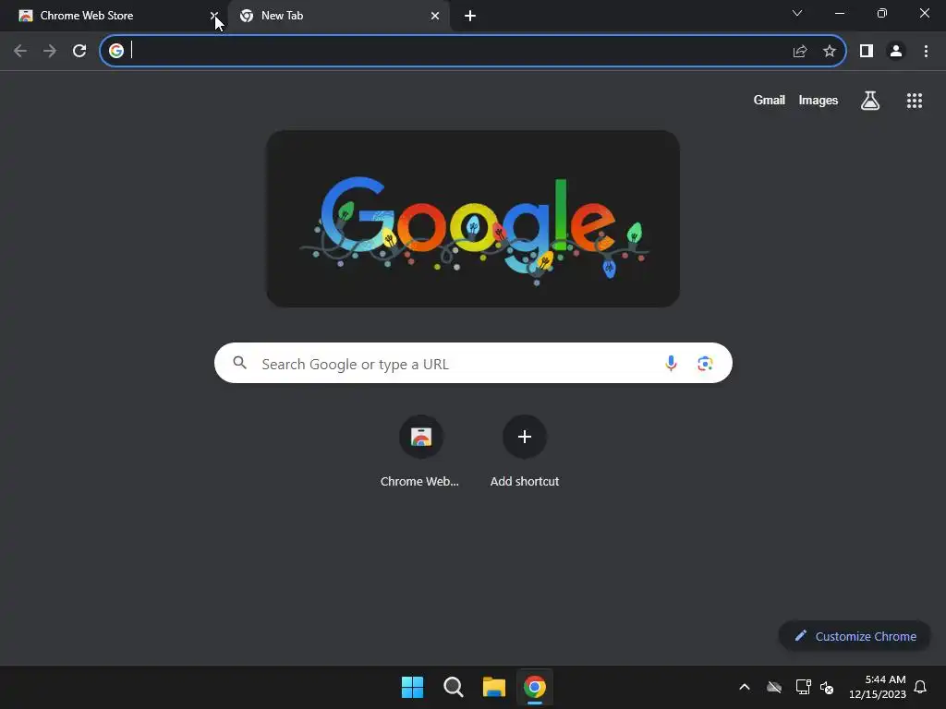Click the OneDrive cloud tray icon
The height and width of the screenshot is (709, 946).
(x=774, y=687)
